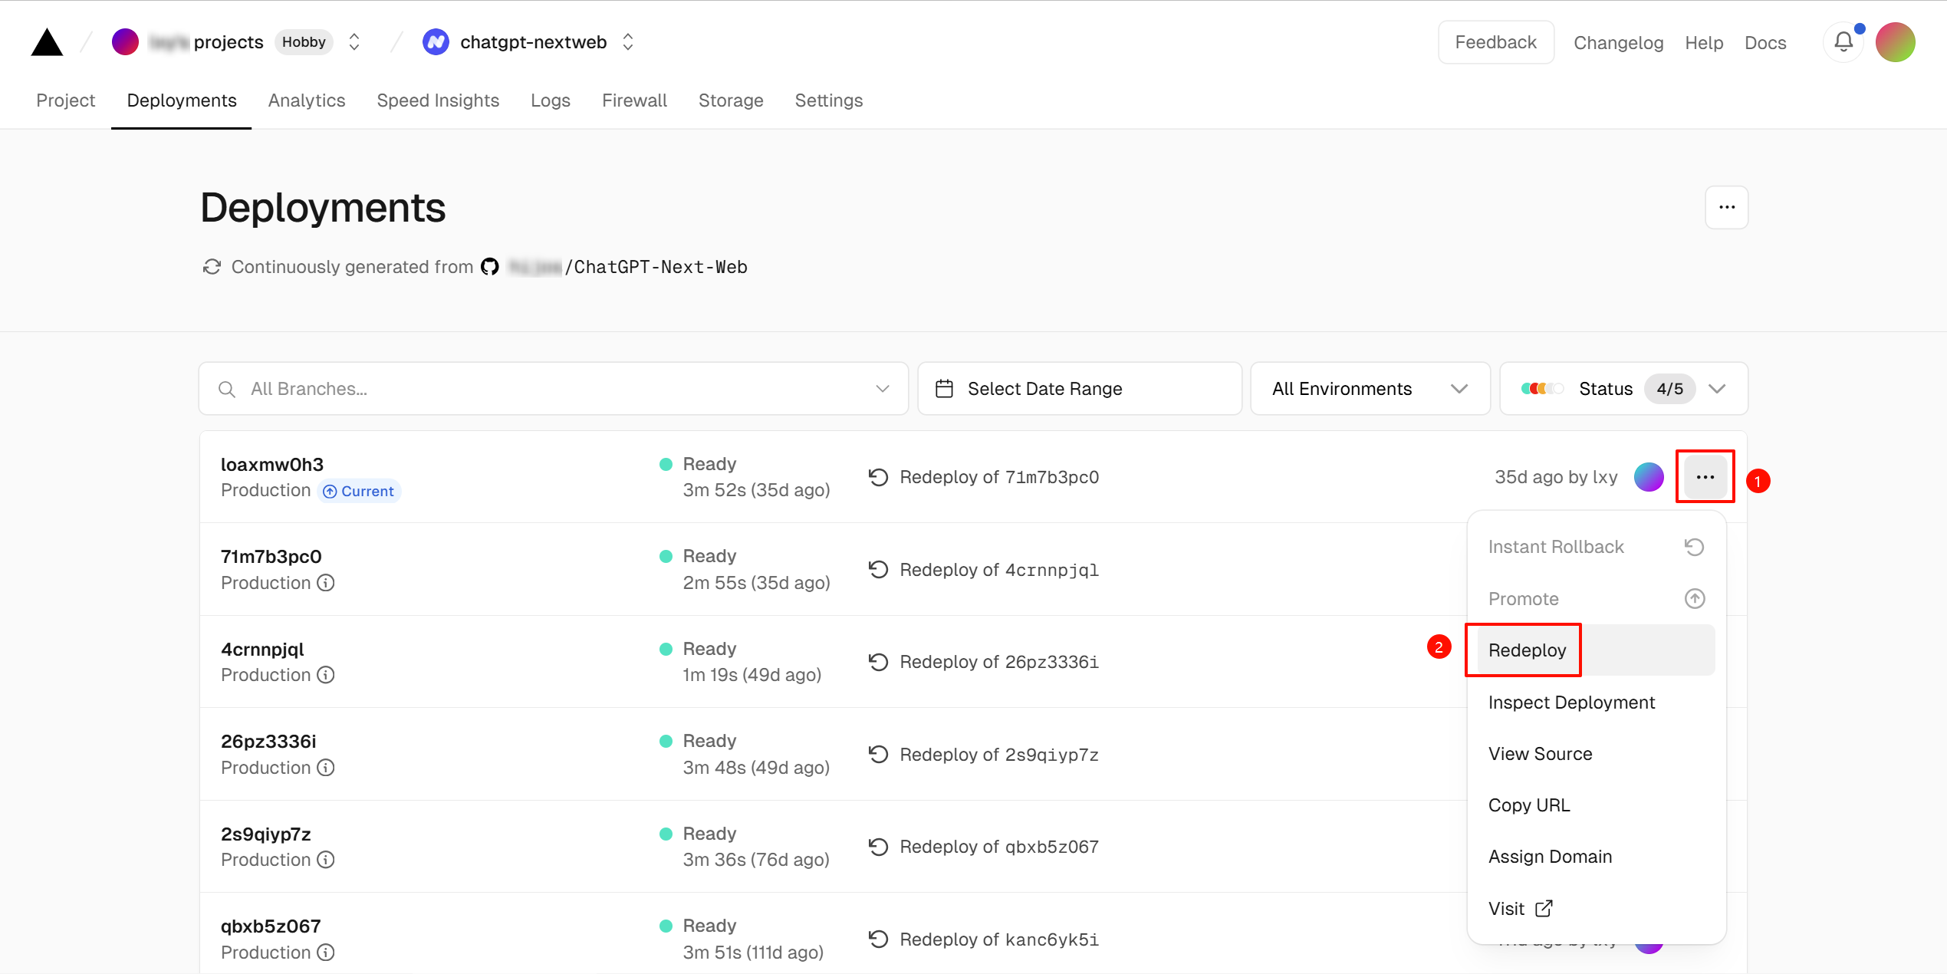The width and height of the screenshot is (1947, 974).
Task: Expand the projects team switcher arrows
Action: (354, 42)
